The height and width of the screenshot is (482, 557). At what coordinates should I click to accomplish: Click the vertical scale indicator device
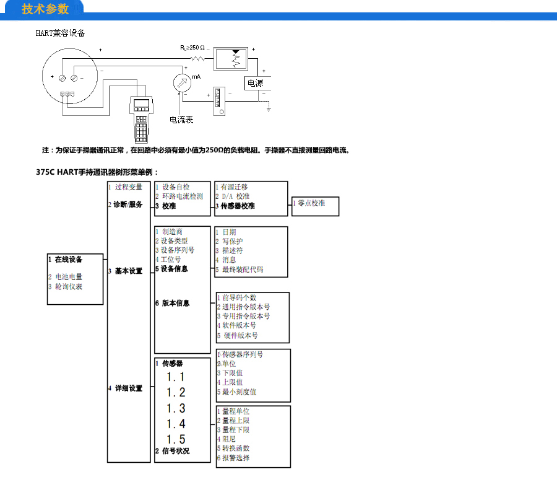coord(218,101)
